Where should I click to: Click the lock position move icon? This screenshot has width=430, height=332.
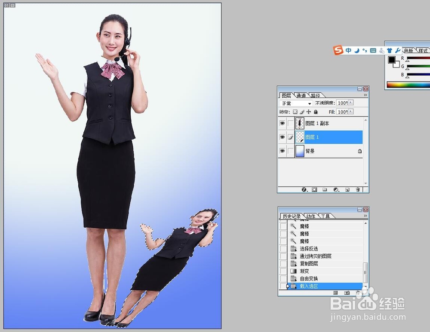click(309, 112)
